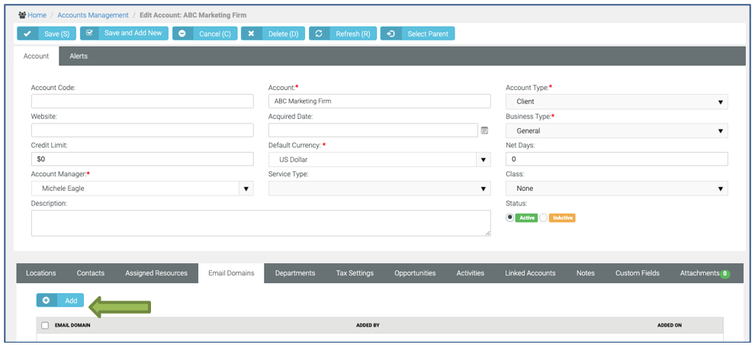This screenshot has height=348, width=755.
Task: Check the select-all Email Domain checkbox
Action: (x=45, y=325)
